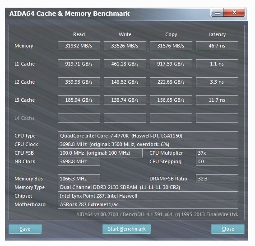Click the Write column header

[125, 34]
